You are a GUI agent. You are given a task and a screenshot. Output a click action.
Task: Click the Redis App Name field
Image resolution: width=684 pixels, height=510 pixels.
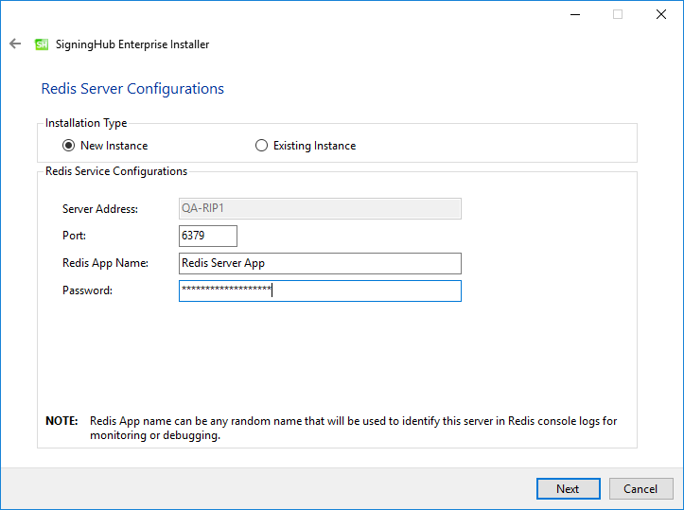(320, 263)
